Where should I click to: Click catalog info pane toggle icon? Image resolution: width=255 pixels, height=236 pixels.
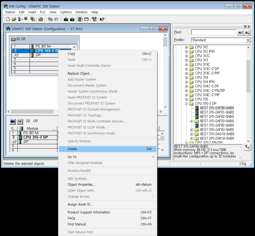pyautogui.click(x=247, y=147)
